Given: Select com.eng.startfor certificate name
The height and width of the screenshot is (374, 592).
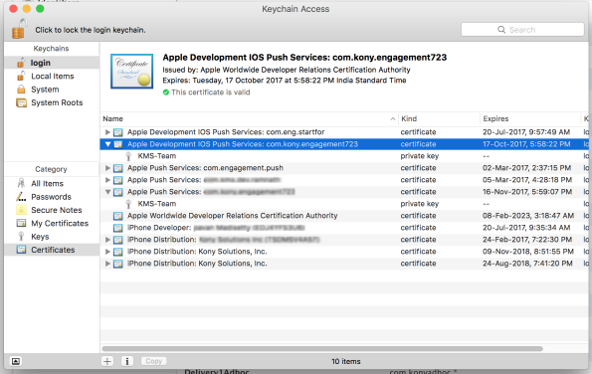Looking at the screenshot, I should click(x=226, y=132).
